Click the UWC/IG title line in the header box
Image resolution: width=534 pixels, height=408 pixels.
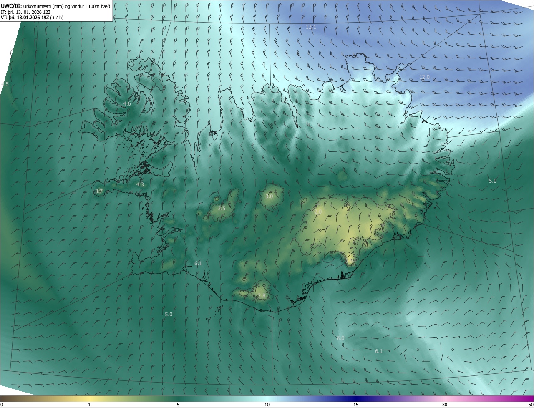coord(55,6)
